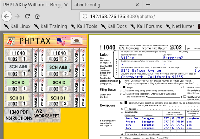Click the Forward navigation arrow
This screenshot has width=200, height=139.
tap(17, 16)
